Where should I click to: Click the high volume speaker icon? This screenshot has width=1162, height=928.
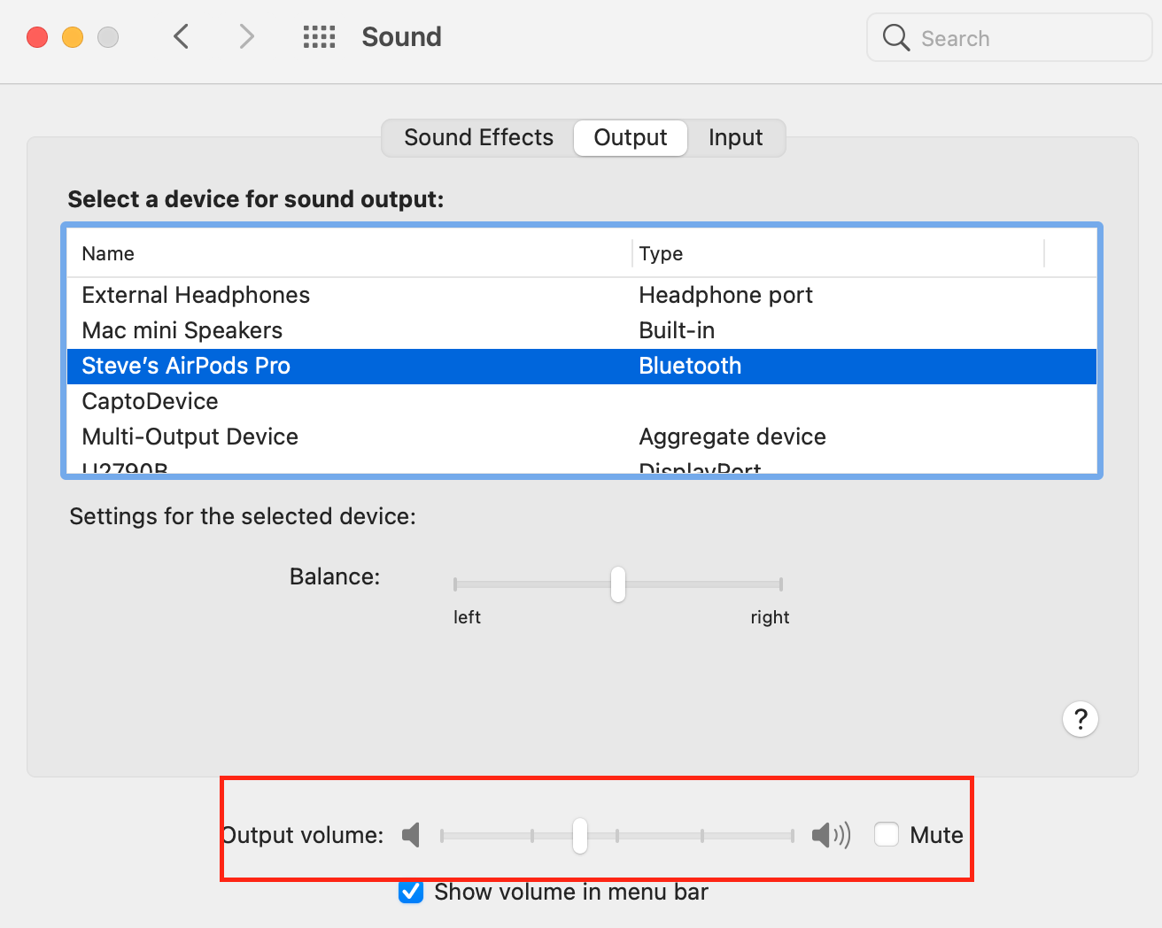click(x=830, y=834)
